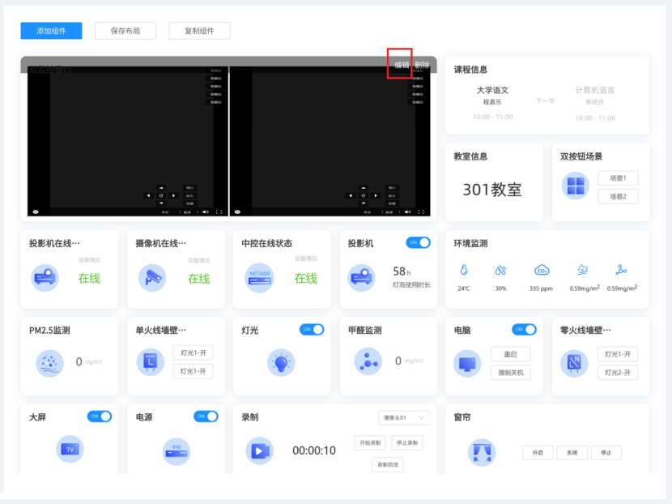This screenshot has width=672, height=504.
Task: Click the PM2.5监测 particle icon
Action: [x=49, y=364]
